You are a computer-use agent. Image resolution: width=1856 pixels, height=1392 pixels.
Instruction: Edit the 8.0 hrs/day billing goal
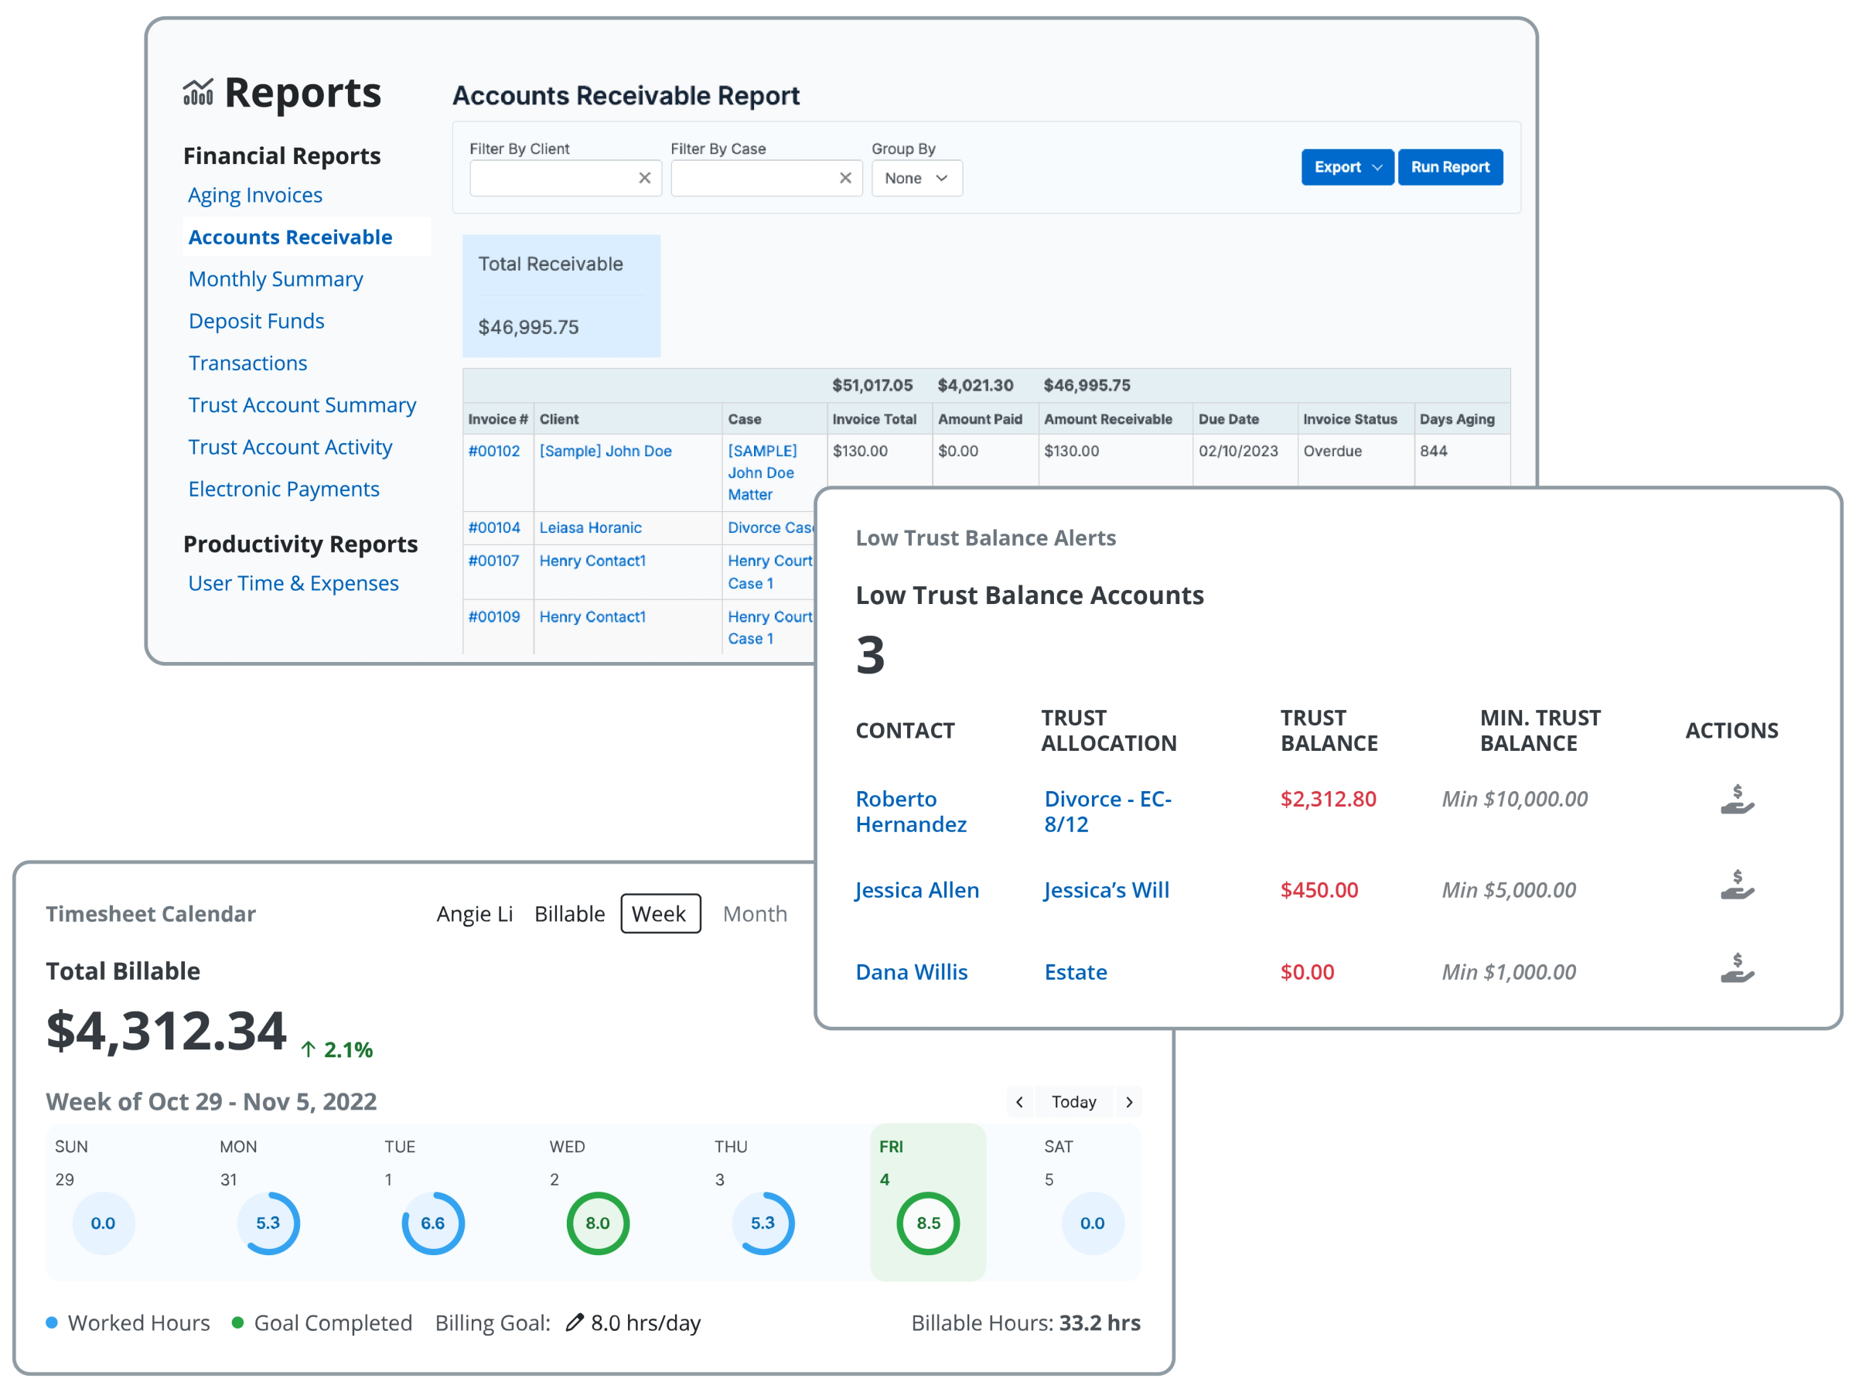pos(574,1322)
